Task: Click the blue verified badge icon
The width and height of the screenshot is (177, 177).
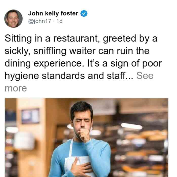Action: pos(84,13)
